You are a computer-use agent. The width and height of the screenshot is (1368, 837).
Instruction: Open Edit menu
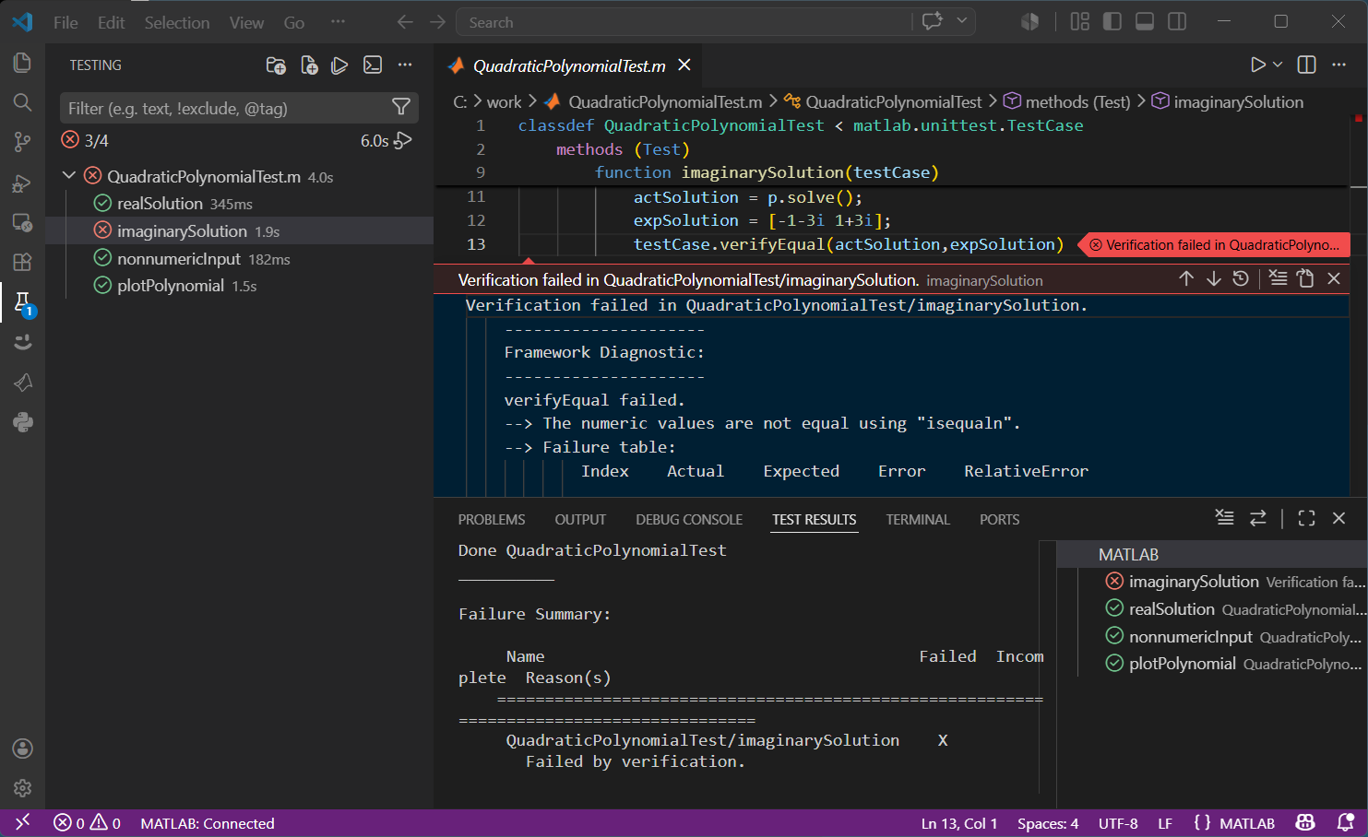tap(111, 22)
